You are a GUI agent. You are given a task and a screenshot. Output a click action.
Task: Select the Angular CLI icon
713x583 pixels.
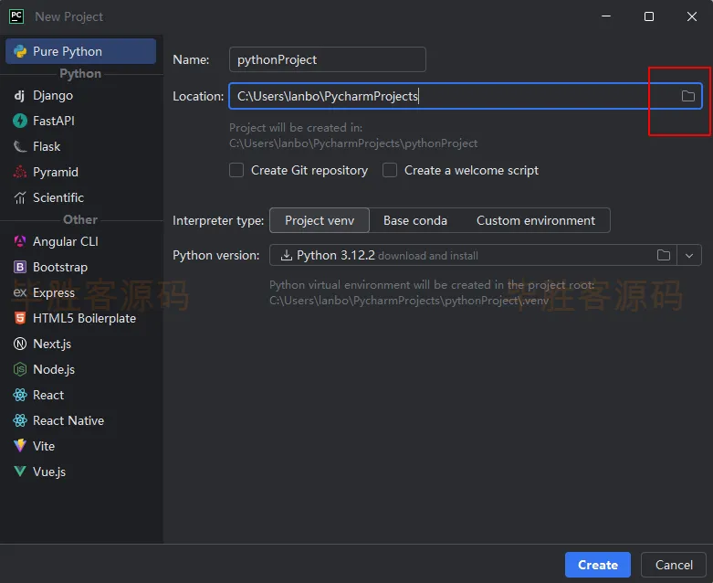19,241
